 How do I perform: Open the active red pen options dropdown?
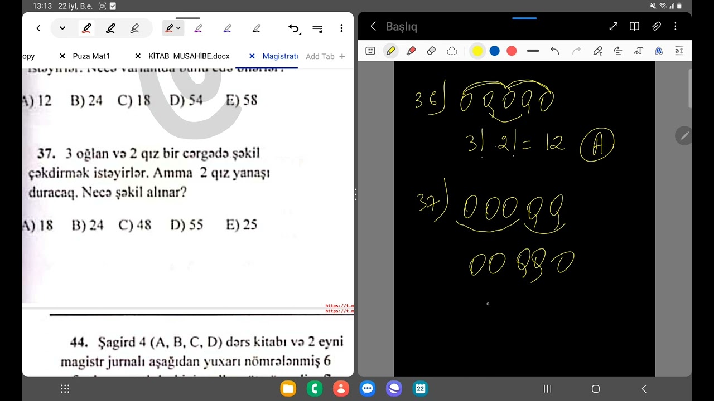click(173, 28)
